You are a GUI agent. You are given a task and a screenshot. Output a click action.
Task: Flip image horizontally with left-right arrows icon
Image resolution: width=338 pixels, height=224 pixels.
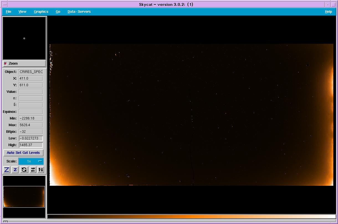(x=33, y=170)
